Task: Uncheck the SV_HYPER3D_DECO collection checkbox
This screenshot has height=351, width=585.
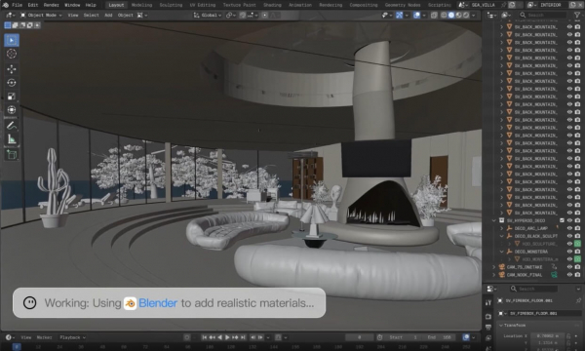Action: point(562,220)
